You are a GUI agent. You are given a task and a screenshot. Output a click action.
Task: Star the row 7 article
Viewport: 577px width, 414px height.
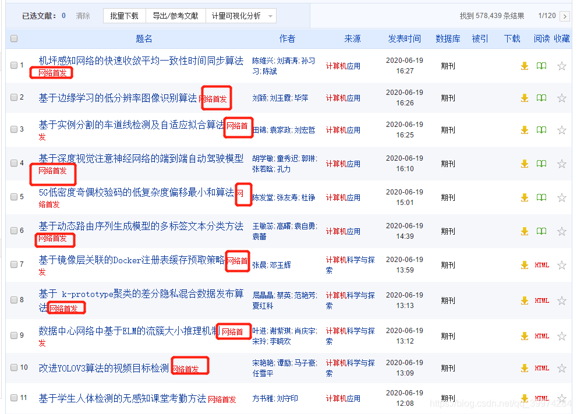[561, 265]
